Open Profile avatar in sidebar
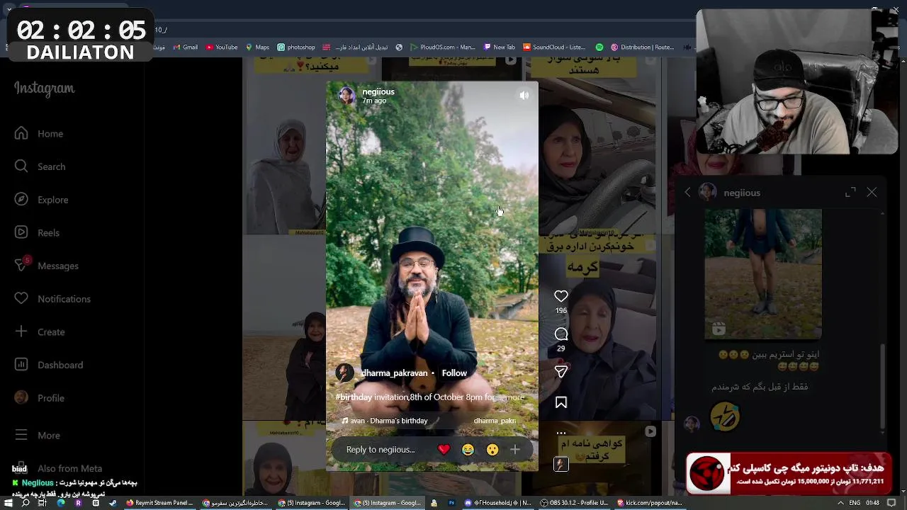The width and height of the screenshot is (907, 510). (x=21, y=397)
